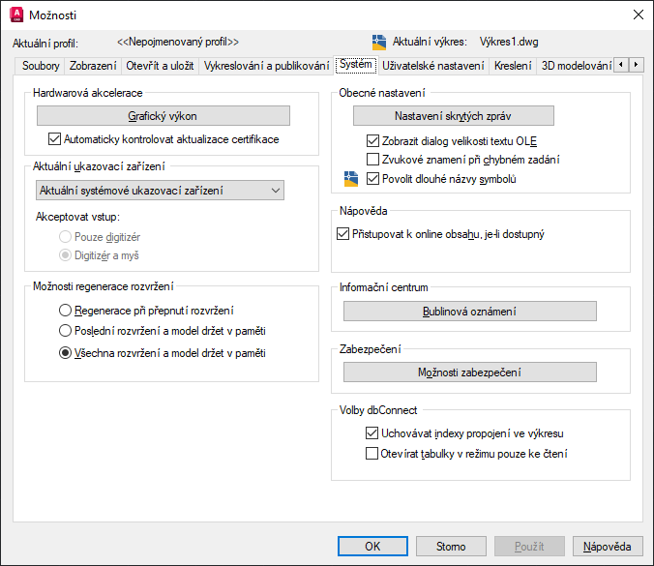The image size is (654, 566).
Task: Switch to the Soubory tab
Action: coord(35,66)
